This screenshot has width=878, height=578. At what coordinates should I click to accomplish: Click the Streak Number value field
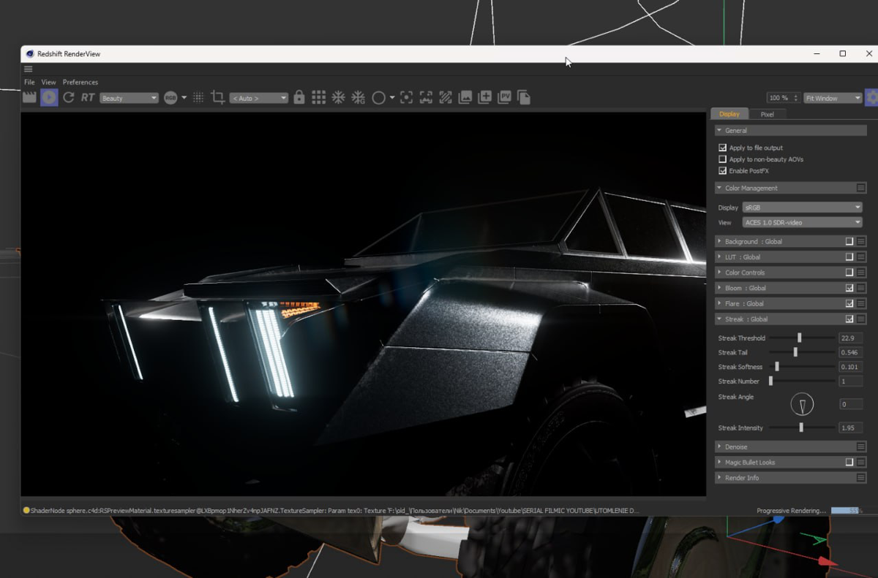[851, 381]
